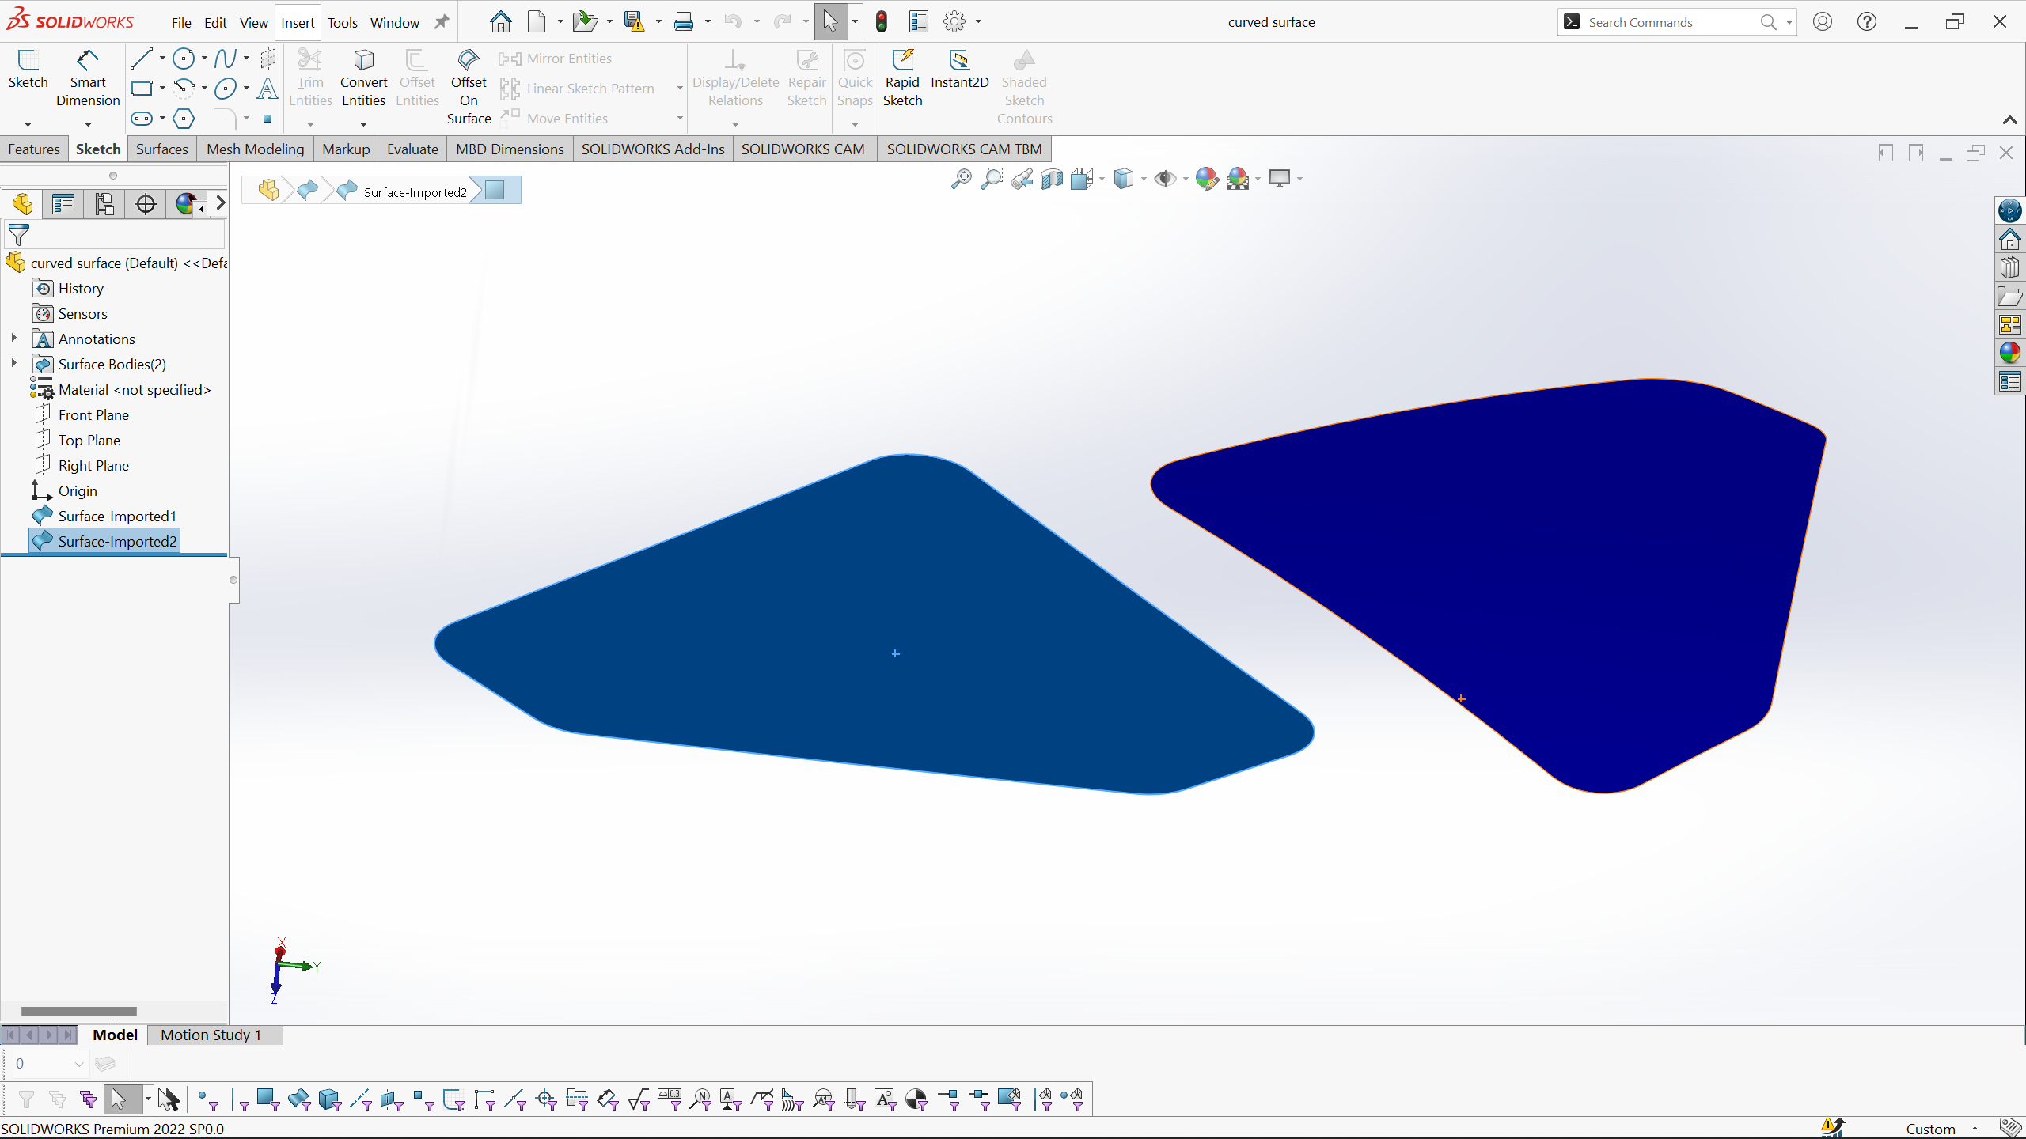
Task: Expand the Annotations tree node
Action: point(13,339)
